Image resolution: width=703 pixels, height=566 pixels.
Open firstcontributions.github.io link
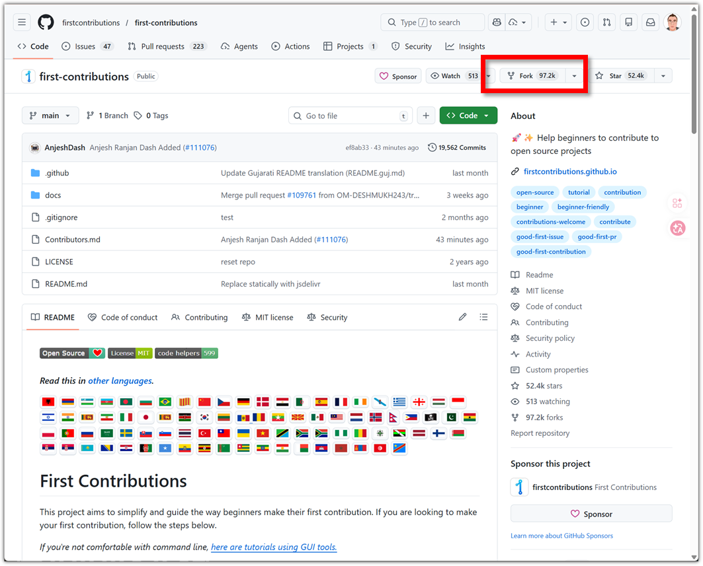click(x=570, y=172)
